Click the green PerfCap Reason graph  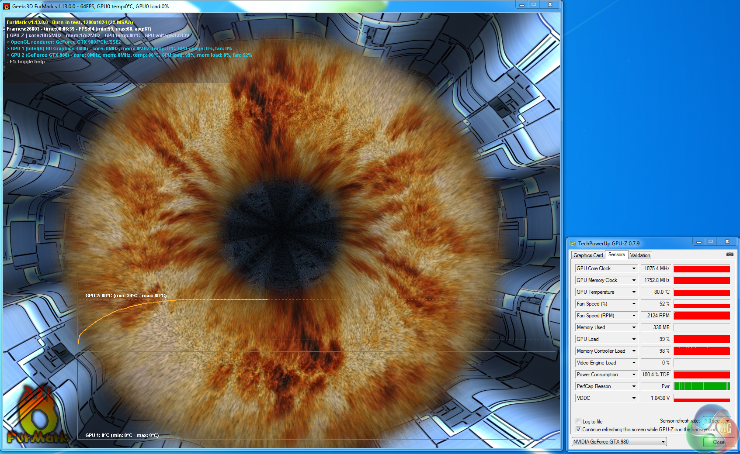click(x=702, y=386)
